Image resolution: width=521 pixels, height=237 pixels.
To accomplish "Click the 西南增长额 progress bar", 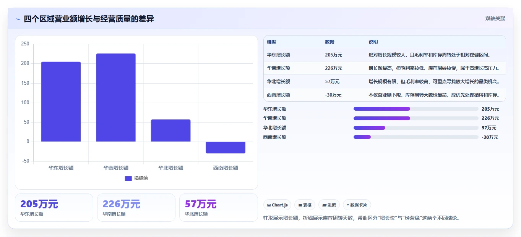I will pyautogui.click(x=416, y=137).
